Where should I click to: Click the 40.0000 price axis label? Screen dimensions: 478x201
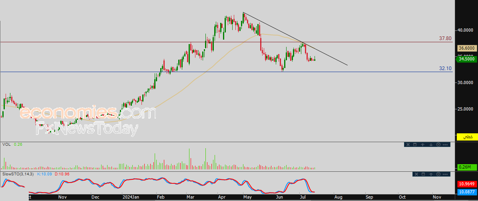tap(466, 30)
